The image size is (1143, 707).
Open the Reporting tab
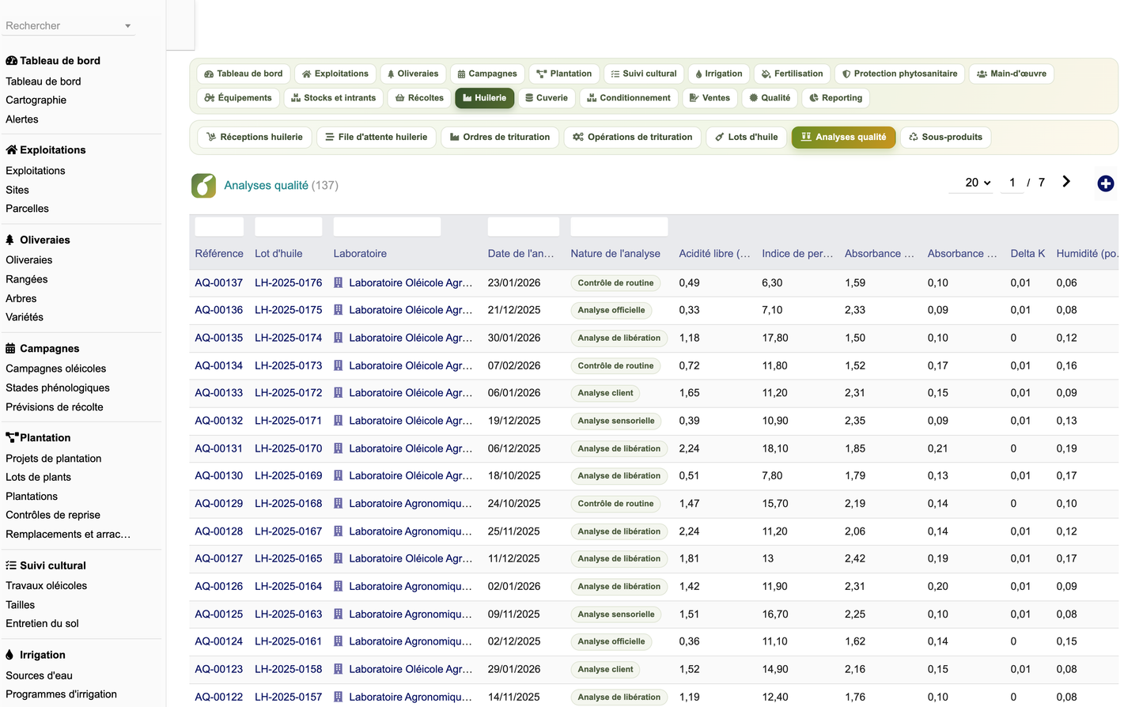point(835,98)
